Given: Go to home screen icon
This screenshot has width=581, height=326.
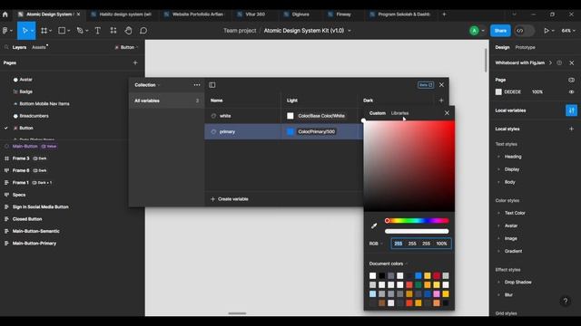Looking at the screenshot, I should click(5, 14).
